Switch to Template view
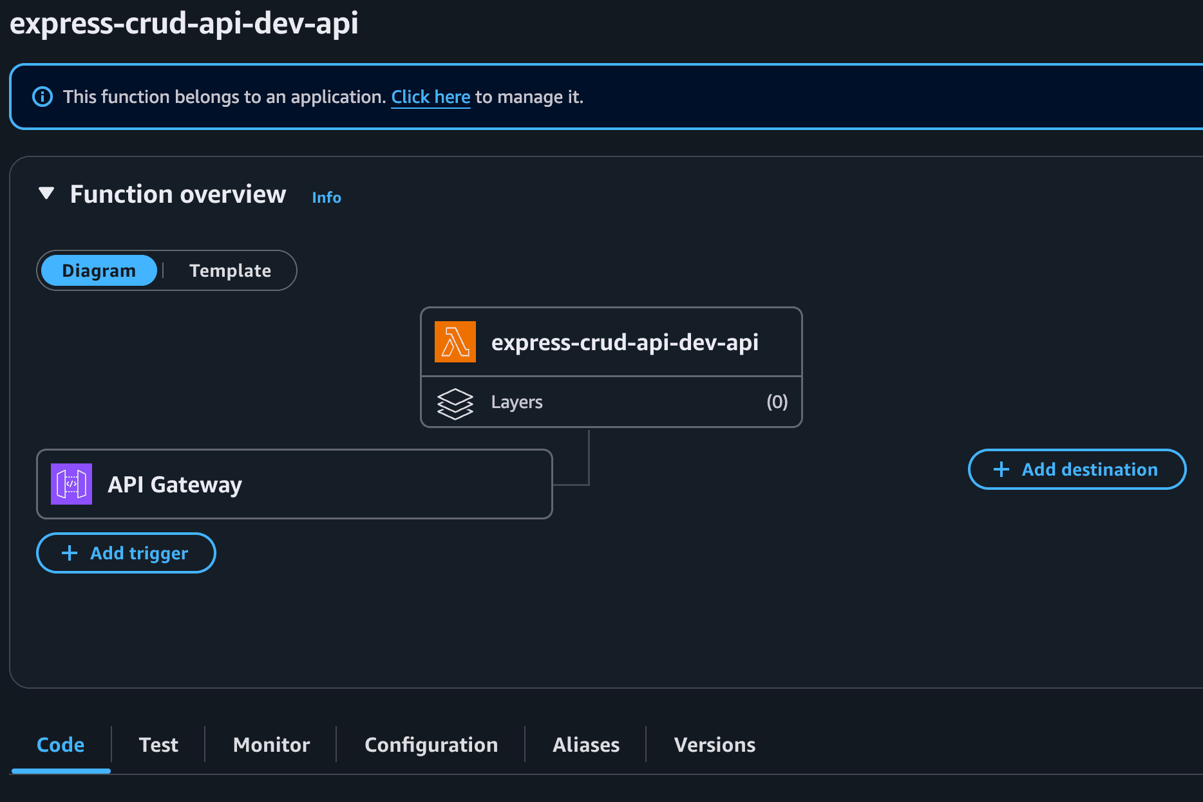The height and width of the screenshot is (802, 1203). 230,270
